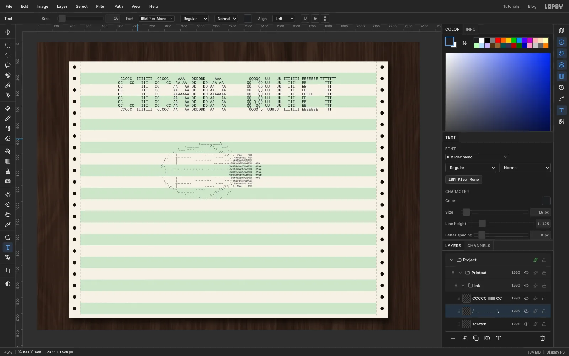Open the Regular weight dropdown in Text panel
Screen dimensions: 569x356
click(x=470, y=168)
